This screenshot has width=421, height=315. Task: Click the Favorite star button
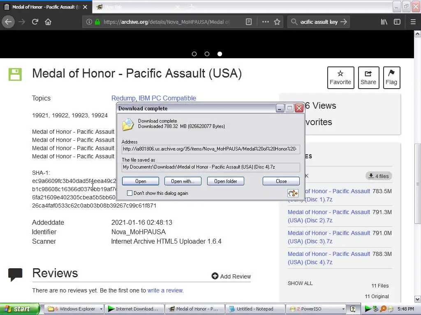(340, 78)
